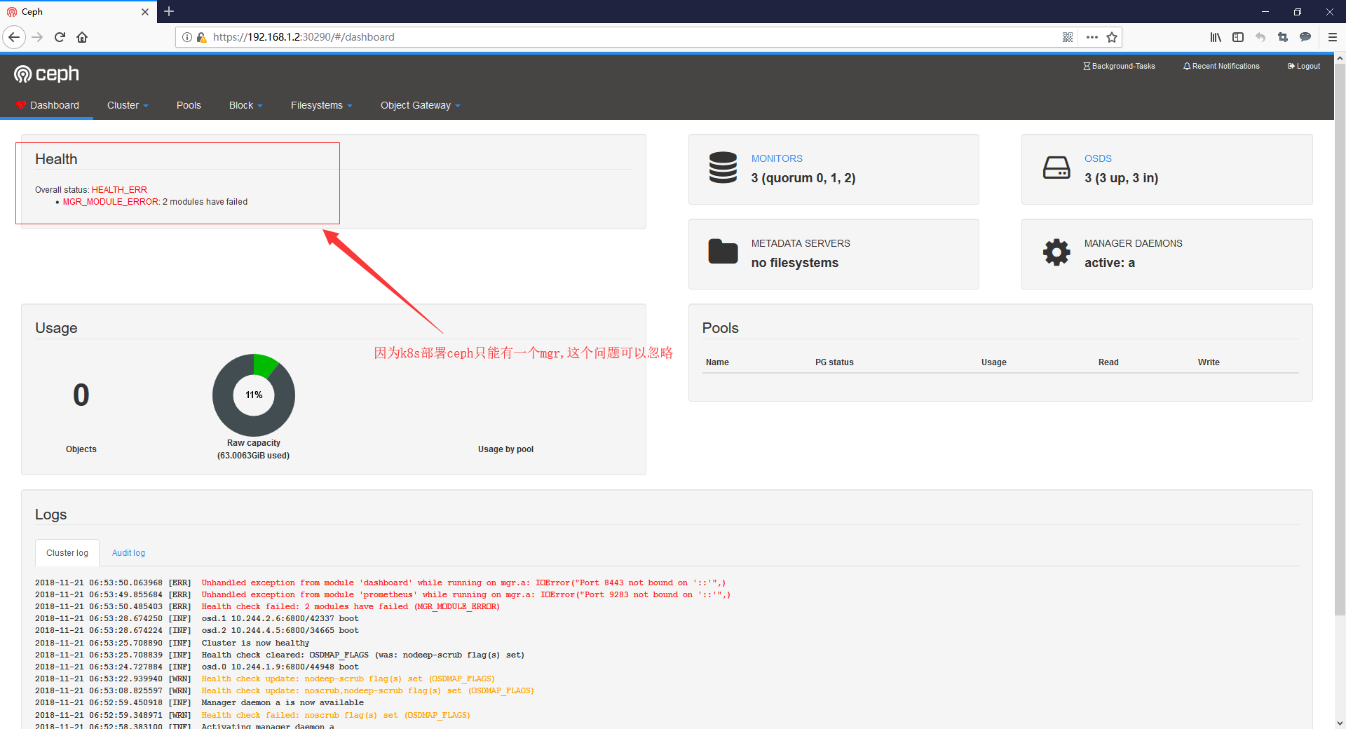Click the 'Manager daemon a is now available' log line
Screen dimensions: 1346x729
coord(199,702)
